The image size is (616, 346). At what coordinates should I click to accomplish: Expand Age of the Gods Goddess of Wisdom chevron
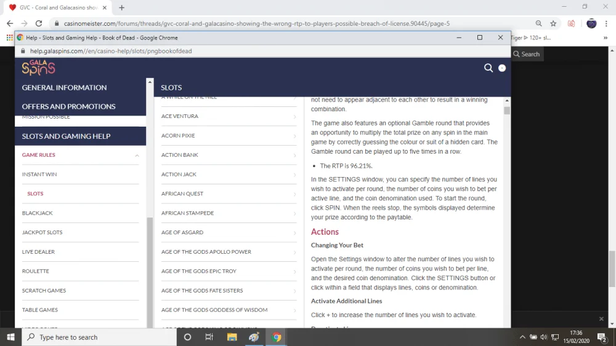(x=294, y=310)
